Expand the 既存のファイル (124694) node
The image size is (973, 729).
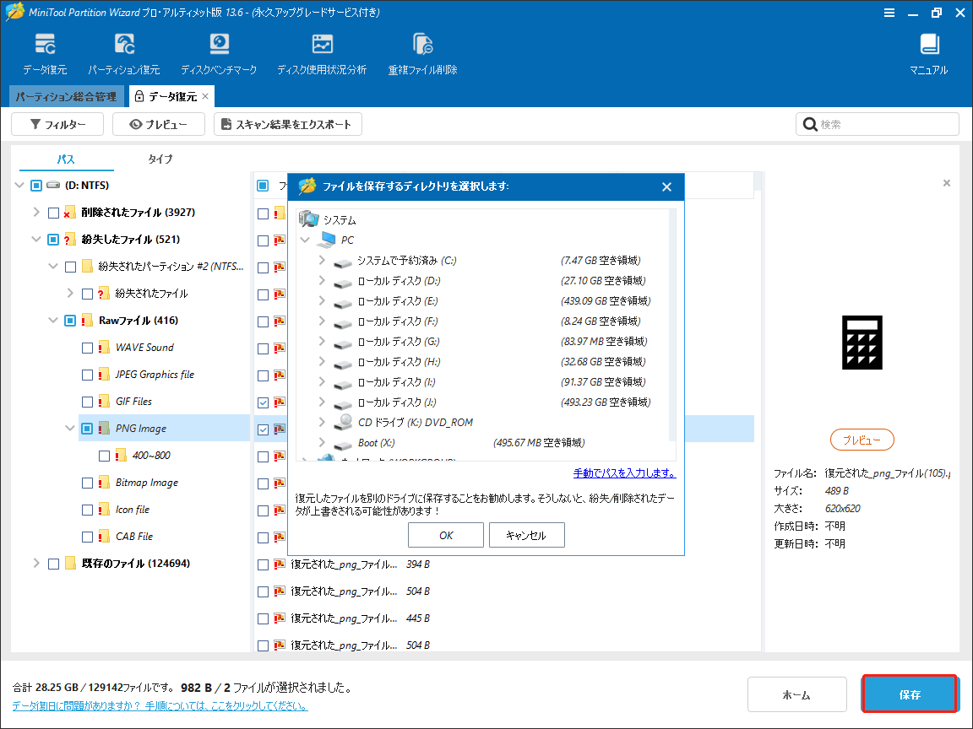[x=36, y=564]
